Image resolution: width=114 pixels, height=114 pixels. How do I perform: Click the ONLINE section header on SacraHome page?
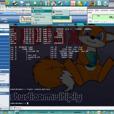click(x=4, y=85)
